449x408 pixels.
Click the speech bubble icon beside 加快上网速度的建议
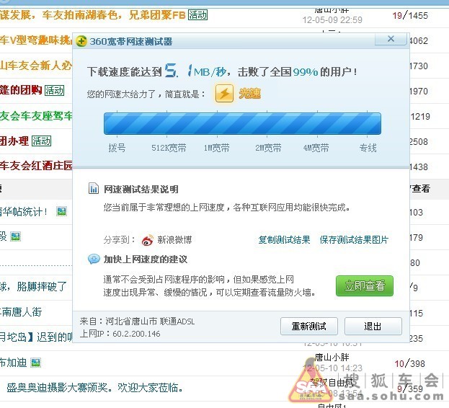(x=94, y=259)
